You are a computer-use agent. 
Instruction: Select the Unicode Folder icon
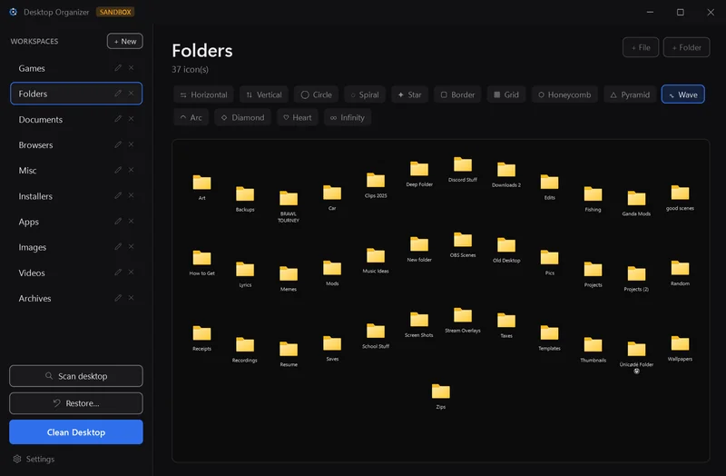[636, 350]
